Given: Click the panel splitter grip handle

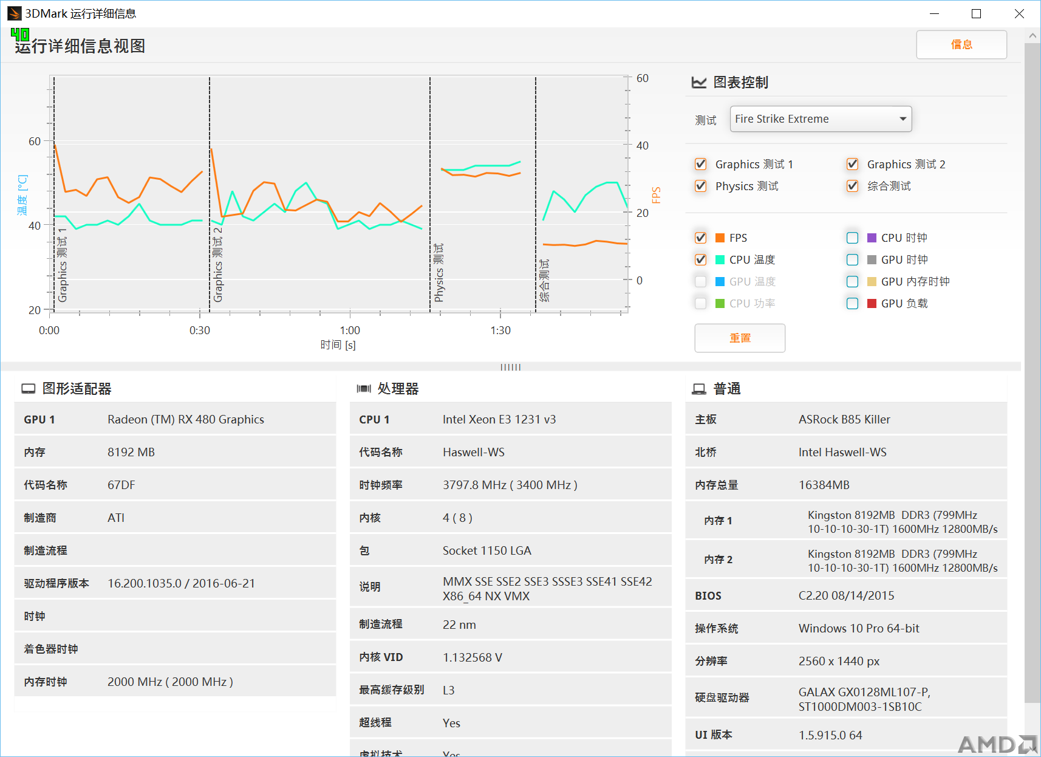Looking at the screenshot, I should coord(510,367).
